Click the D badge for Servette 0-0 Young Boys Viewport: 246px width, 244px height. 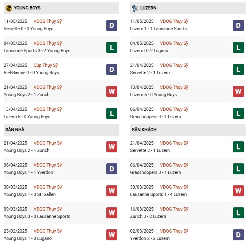click(x=112, y=25)
